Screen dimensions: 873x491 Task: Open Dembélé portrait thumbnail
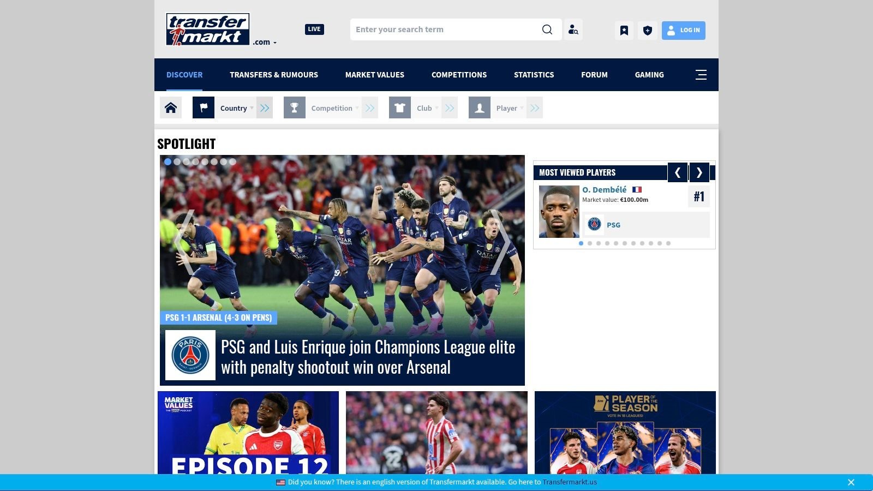point(559,212)
